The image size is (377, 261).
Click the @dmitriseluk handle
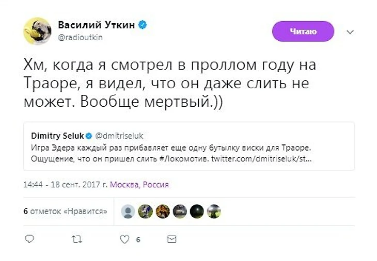(x=119, y=136)
